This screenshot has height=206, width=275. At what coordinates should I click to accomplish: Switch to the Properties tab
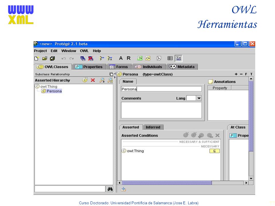[x=89, y=67]
